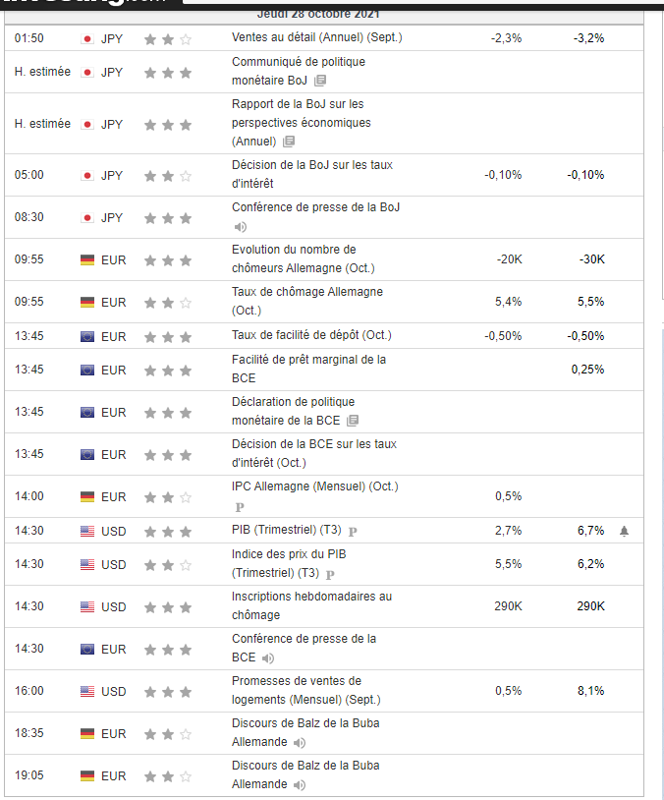Click P icon next to PIB (Trimestriel) (T3)
664x800 pixels.
tap(353, 532)
